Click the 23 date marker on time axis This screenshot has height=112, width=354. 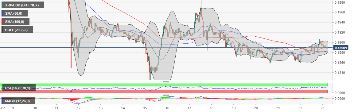(322, 108)
